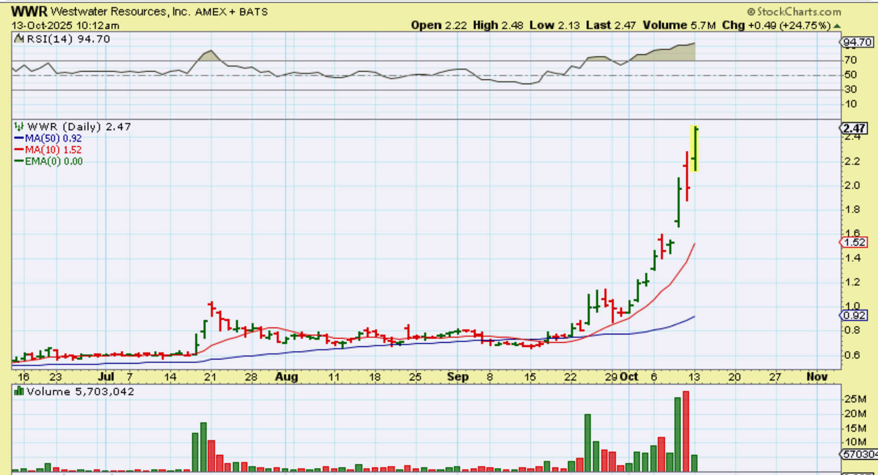Click the Open 2.22 value in the header
Image resolution: width=878 pixels, height=475 pixels.
click(x=439, y=26)
